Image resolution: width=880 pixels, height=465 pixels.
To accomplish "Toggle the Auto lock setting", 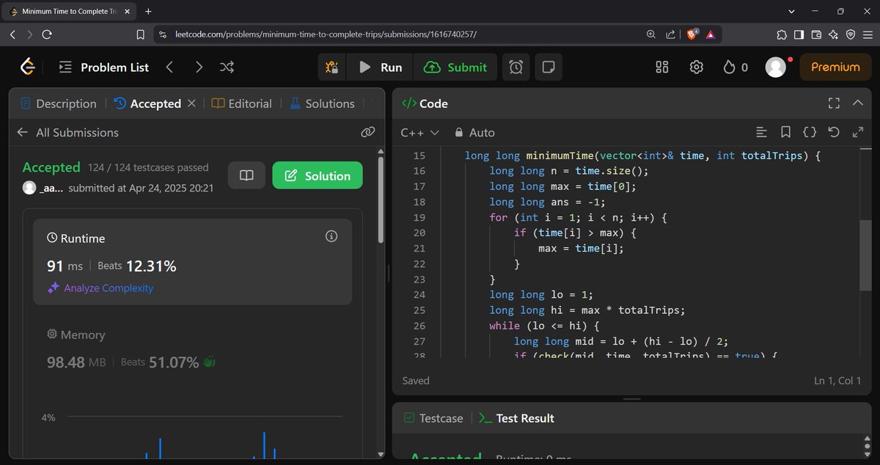I will (x=474, y=133).
